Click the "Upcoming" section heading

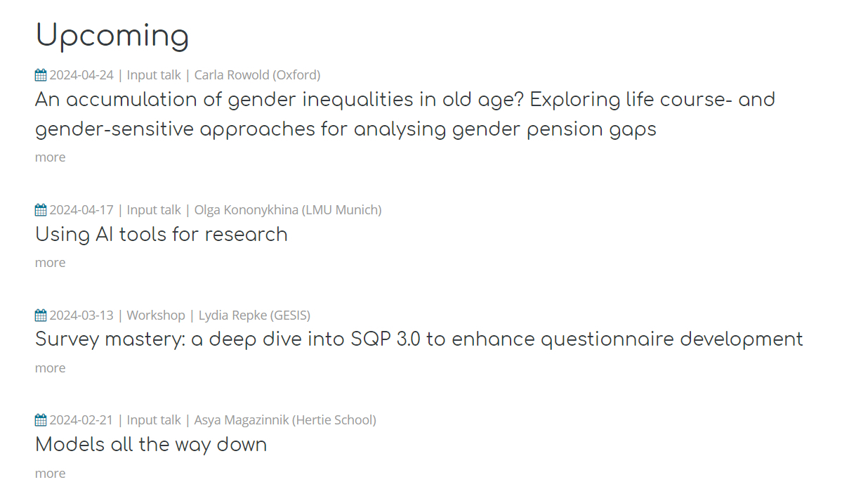(x=112, y=35)
